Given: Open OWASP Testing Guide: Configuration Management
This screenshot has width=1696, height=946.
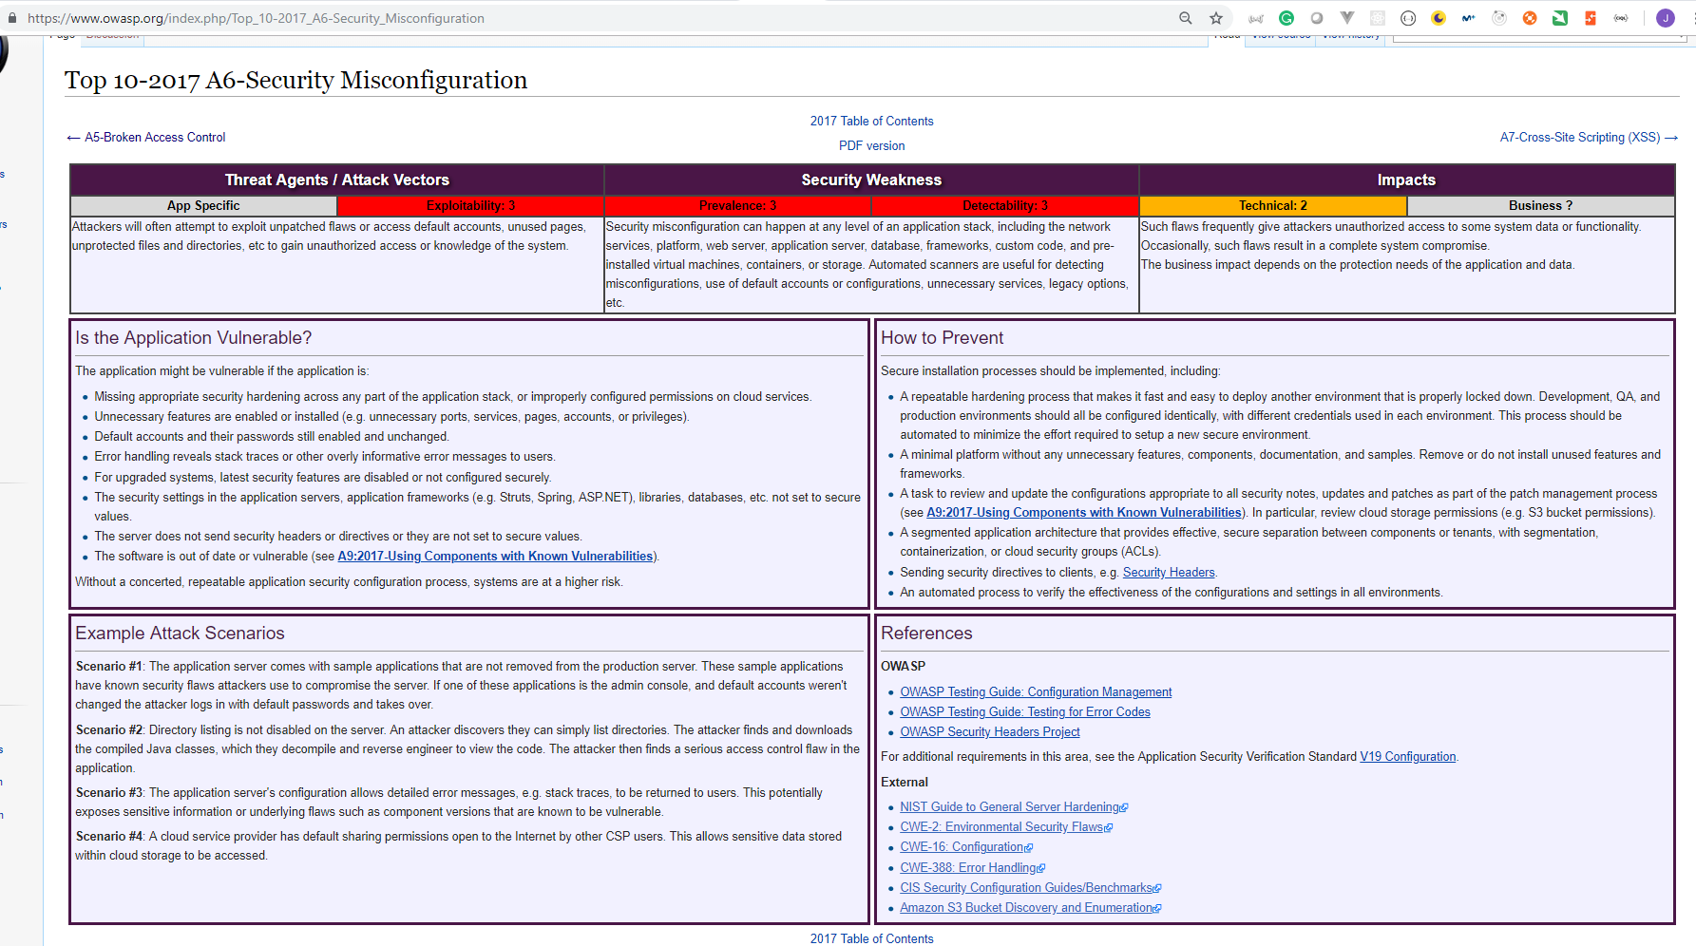Looking at the screenshot, I should coord(1036,692).
